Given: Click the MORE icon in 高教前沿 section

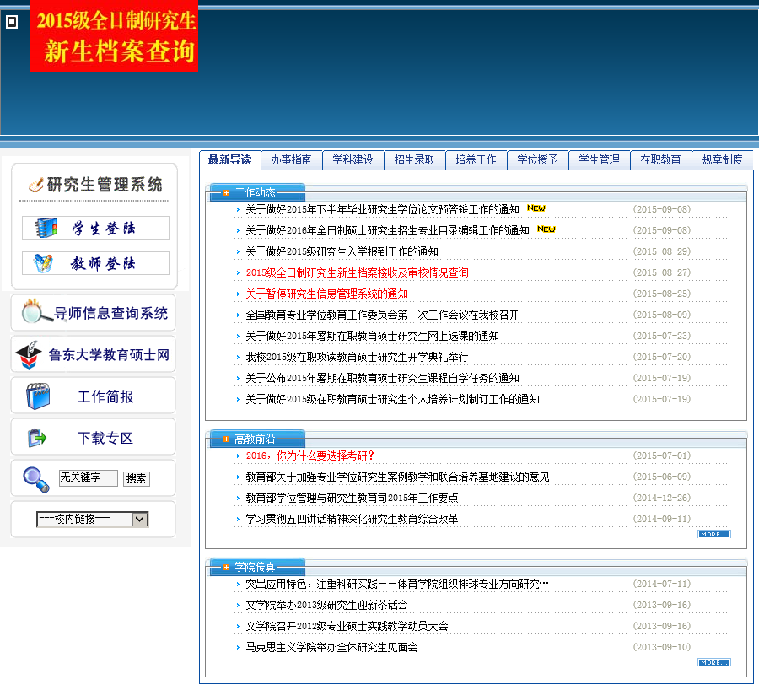Looking at the screenshot, I should pyautogui.click(x=714, y=534).
